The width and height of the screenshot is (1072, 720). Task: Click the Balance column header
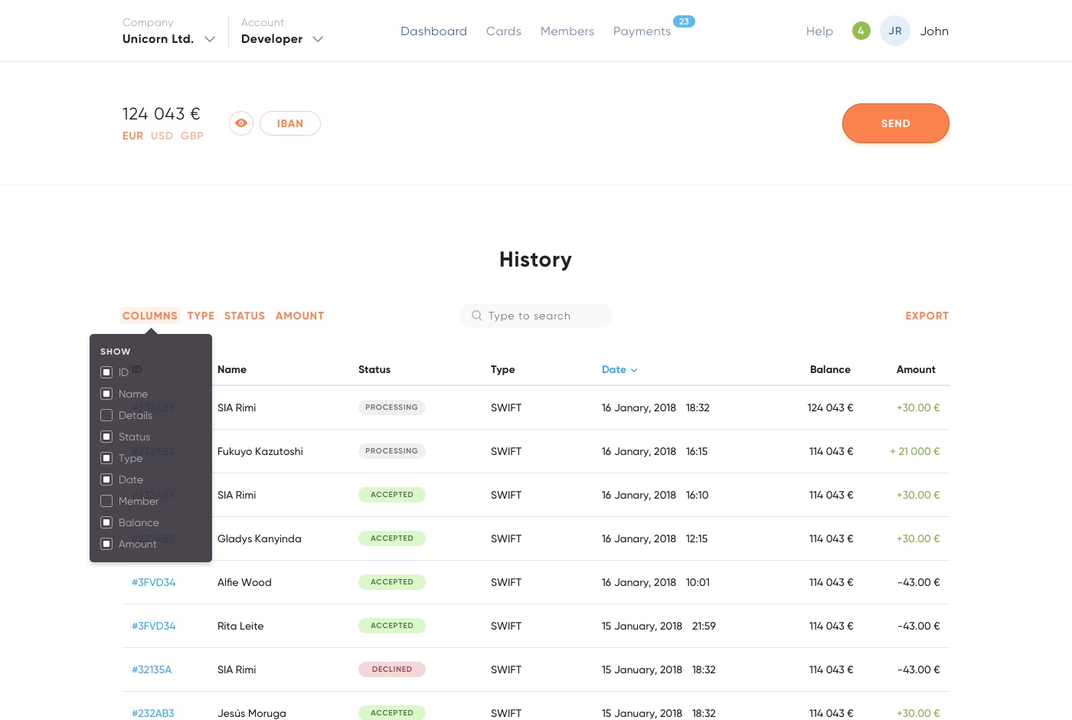click(x=830, y=369)
